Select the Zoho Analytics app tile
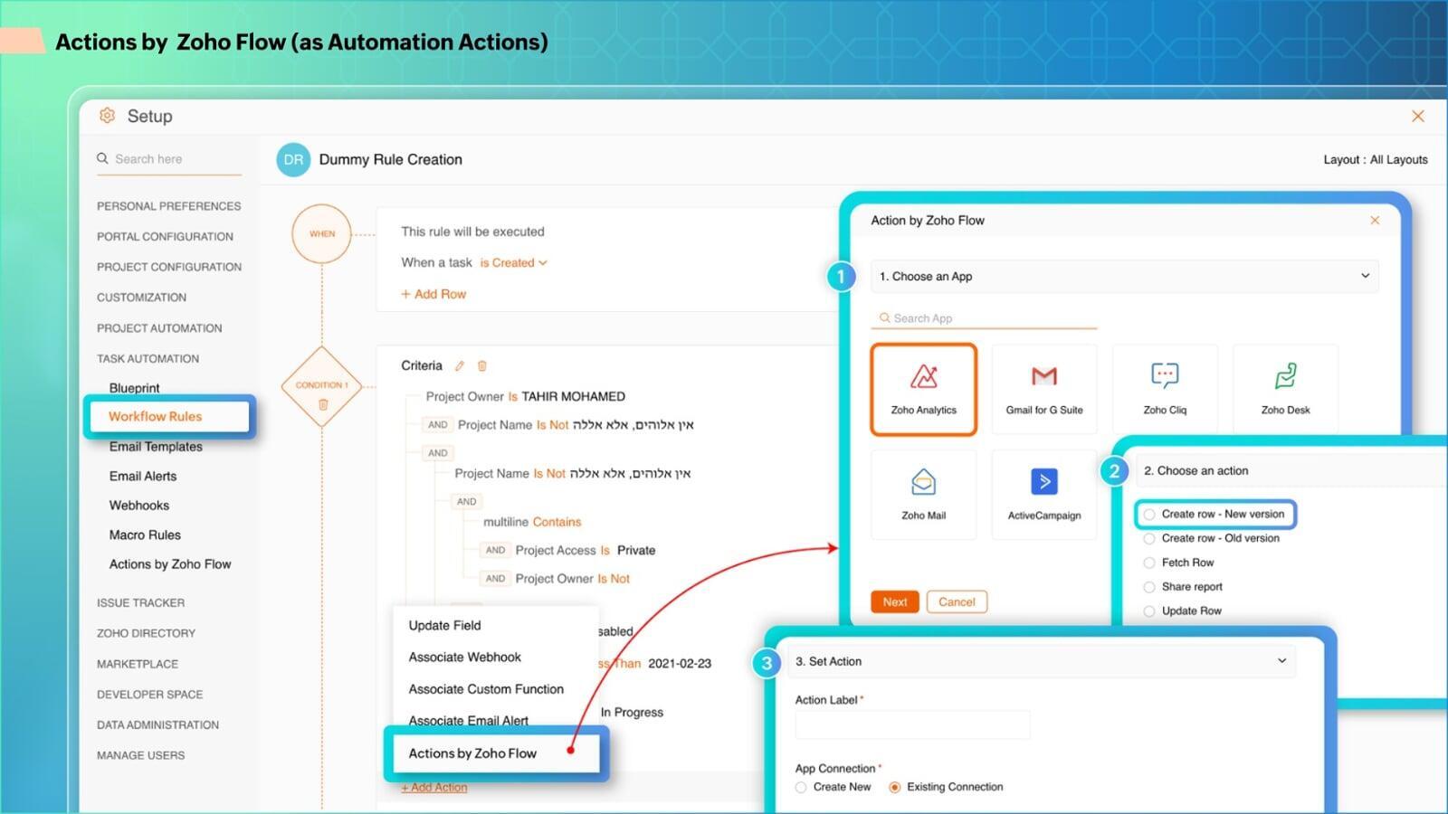The height and width of the screenshot is (814, 1448). click(923, 390)
